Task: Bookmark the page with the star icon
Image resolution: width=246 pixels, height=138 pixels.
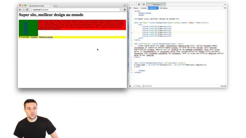Action: (x=121, y=10)
